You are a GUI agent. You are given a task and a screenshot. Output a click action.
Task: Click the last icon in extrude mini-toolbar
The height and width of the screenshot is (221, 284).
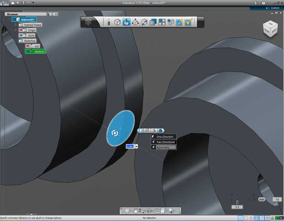coord(161,131)
